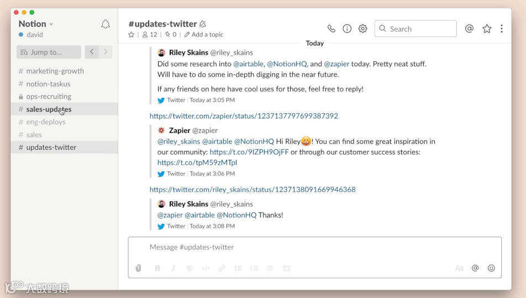This screenshot has width=526, height=298.
Task: Click the Today date divider label
Action: 315,43
